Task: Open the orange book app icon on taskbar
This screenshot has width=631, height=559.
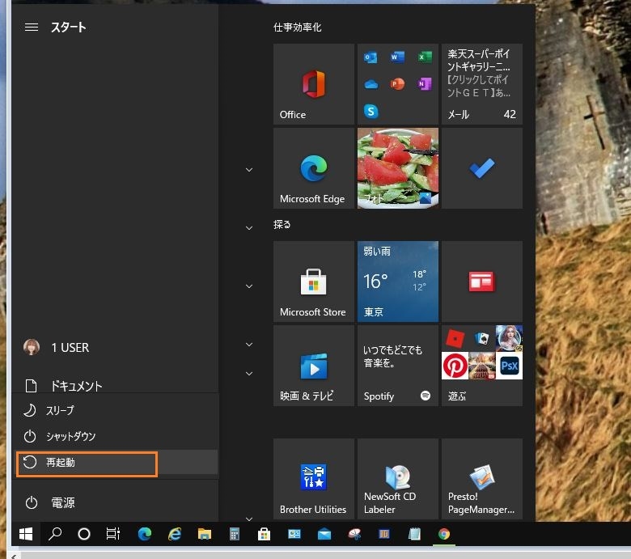Action: coord(384,534)
